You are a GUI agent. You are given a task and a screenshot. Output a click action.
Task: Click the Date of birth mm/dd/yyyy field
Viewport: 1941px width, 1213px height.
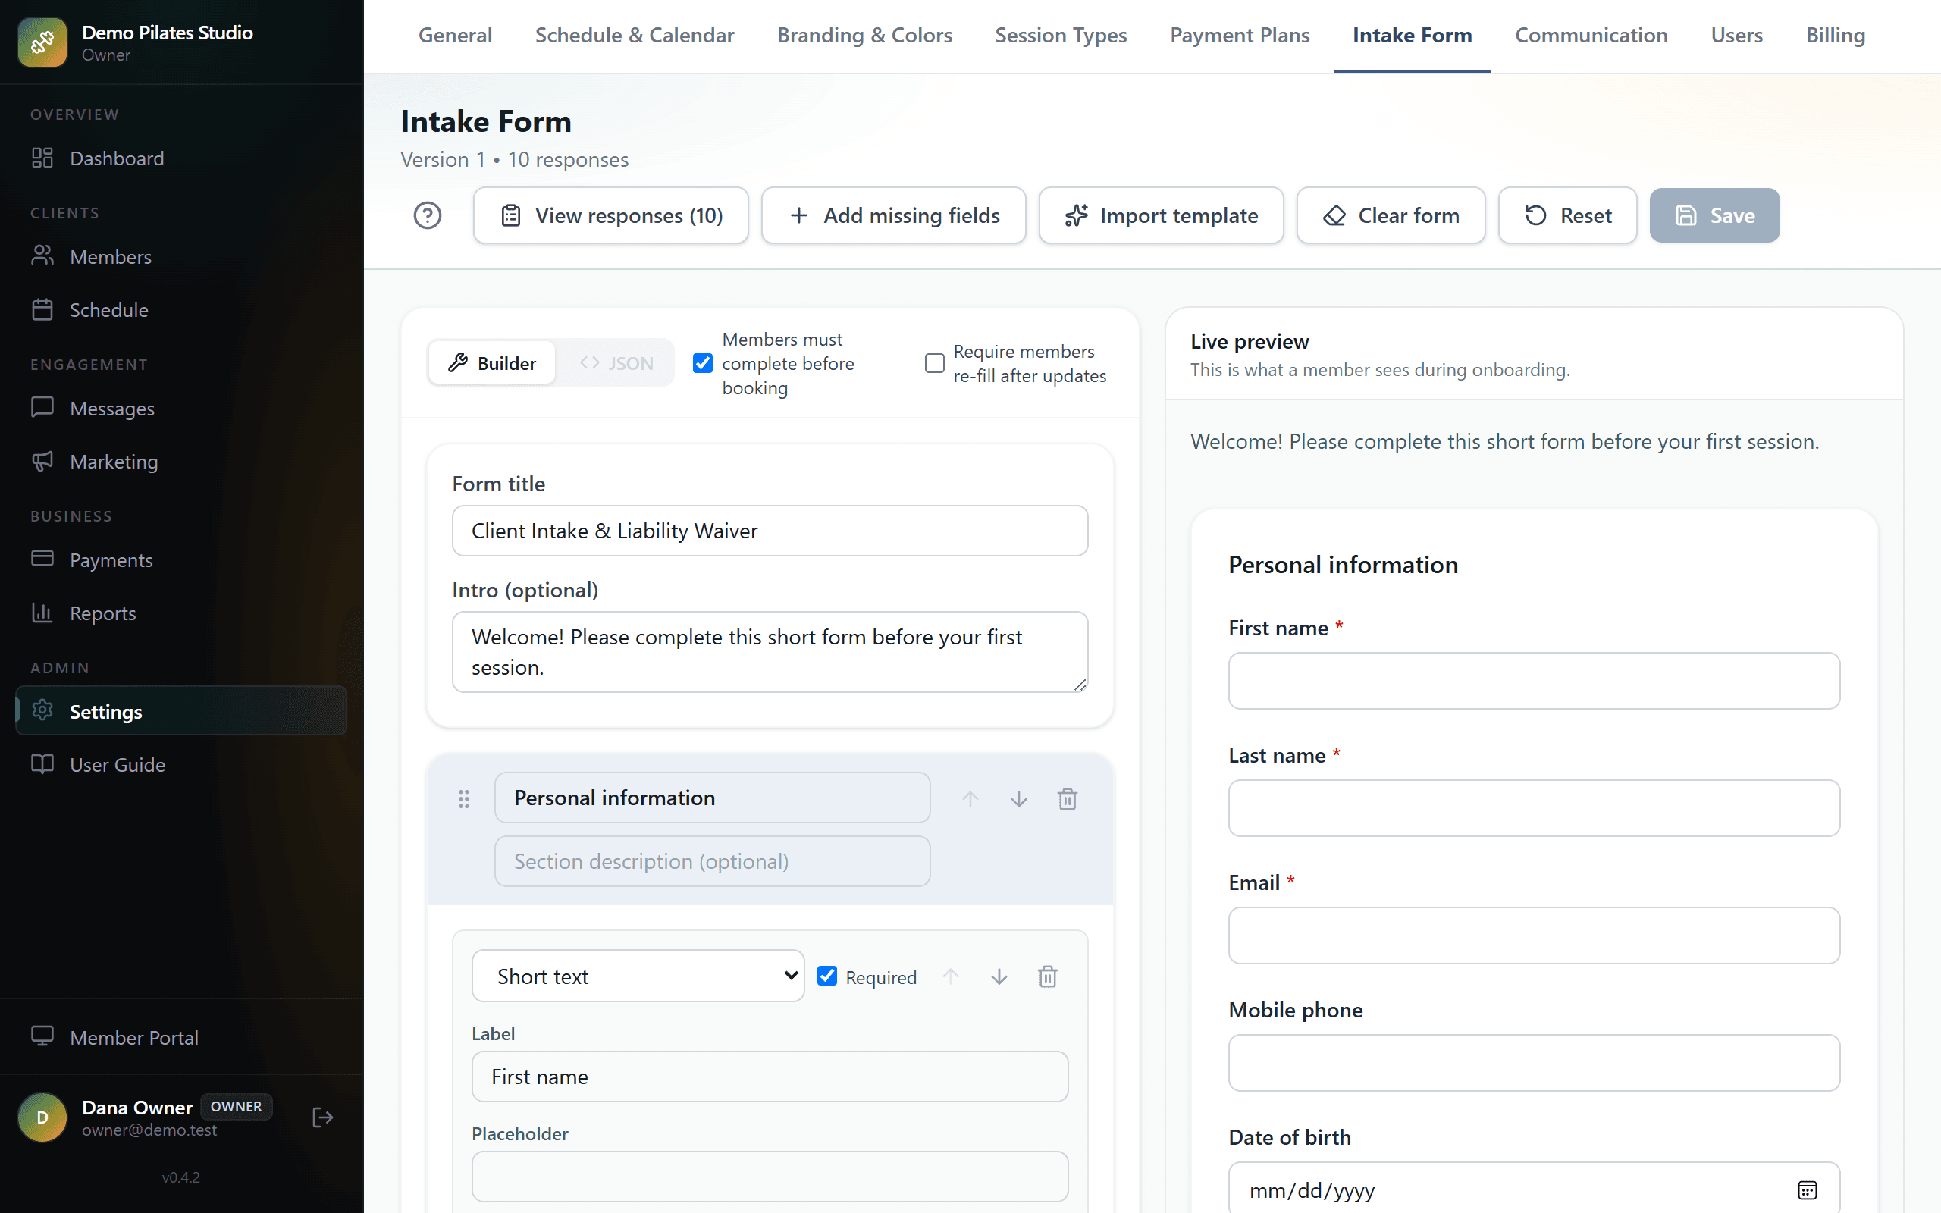tap(1534, 1189)
